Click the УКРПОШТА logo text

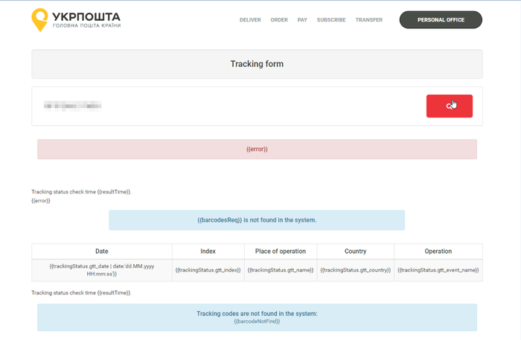point(86,16)
